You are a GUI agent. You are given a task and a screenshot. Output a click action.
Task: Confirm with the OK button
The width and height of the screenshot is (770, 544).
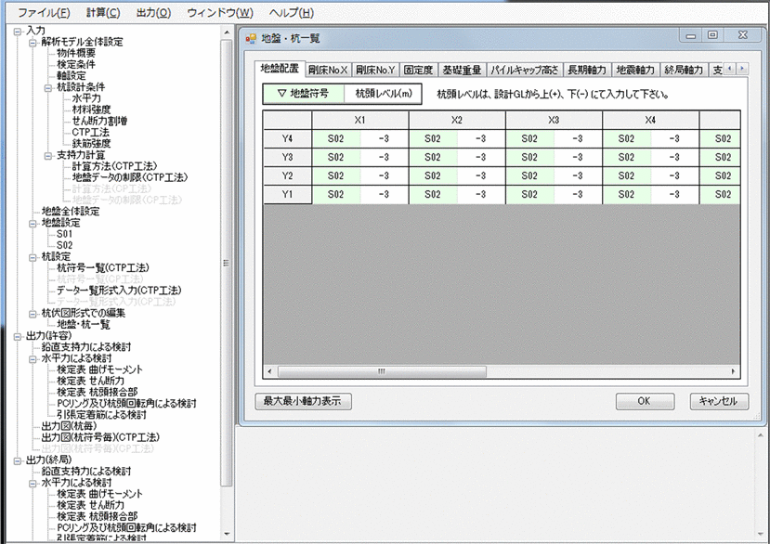645,401
